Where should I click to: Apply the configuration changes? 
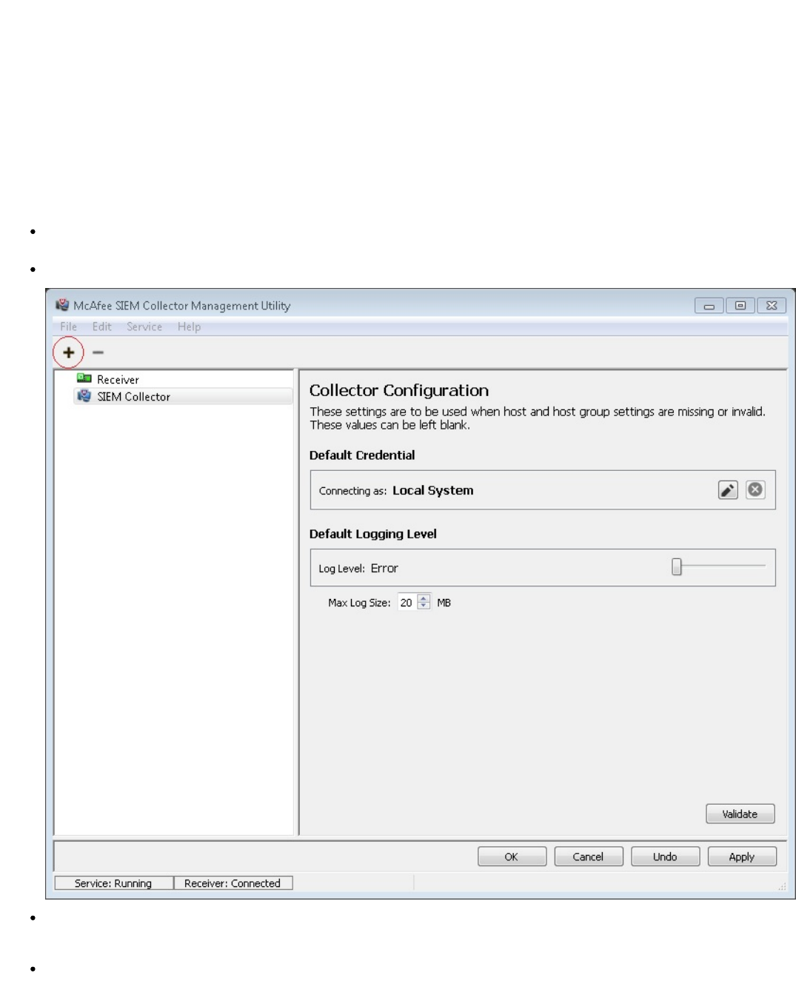pyautogui.click(x=742, y=857)
